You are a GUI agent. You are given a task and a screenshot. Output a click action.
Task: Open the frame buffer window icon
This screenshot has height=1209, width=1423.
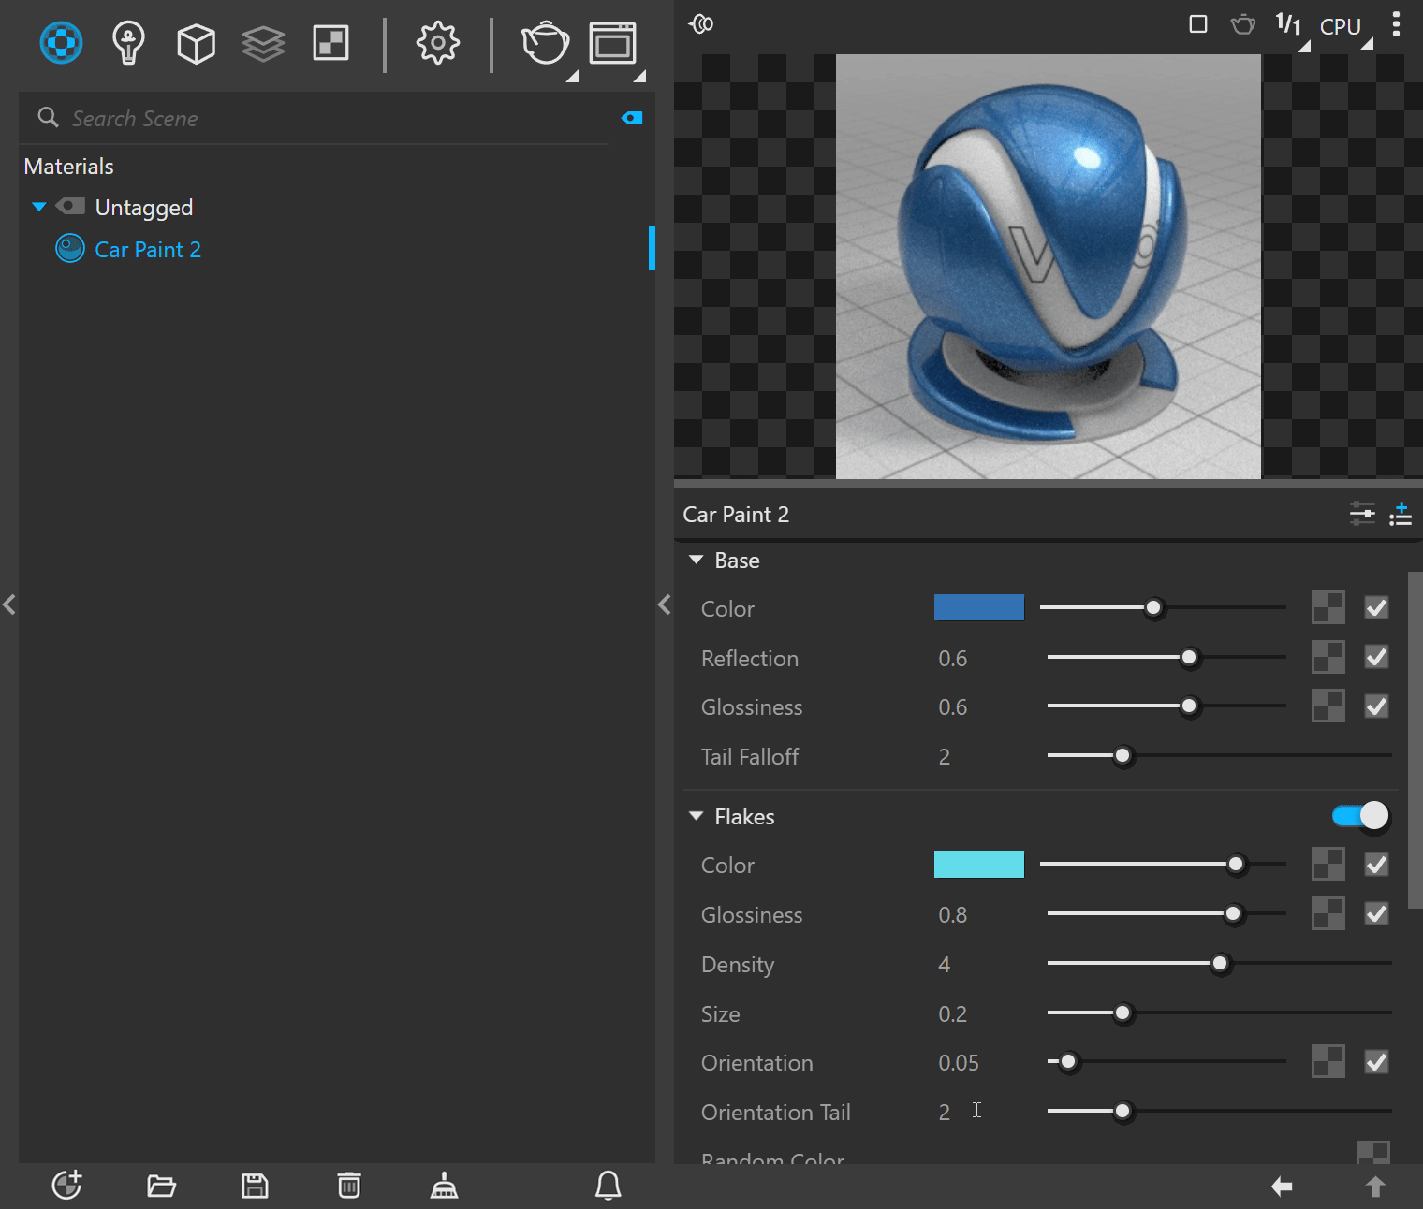point(613,43)
